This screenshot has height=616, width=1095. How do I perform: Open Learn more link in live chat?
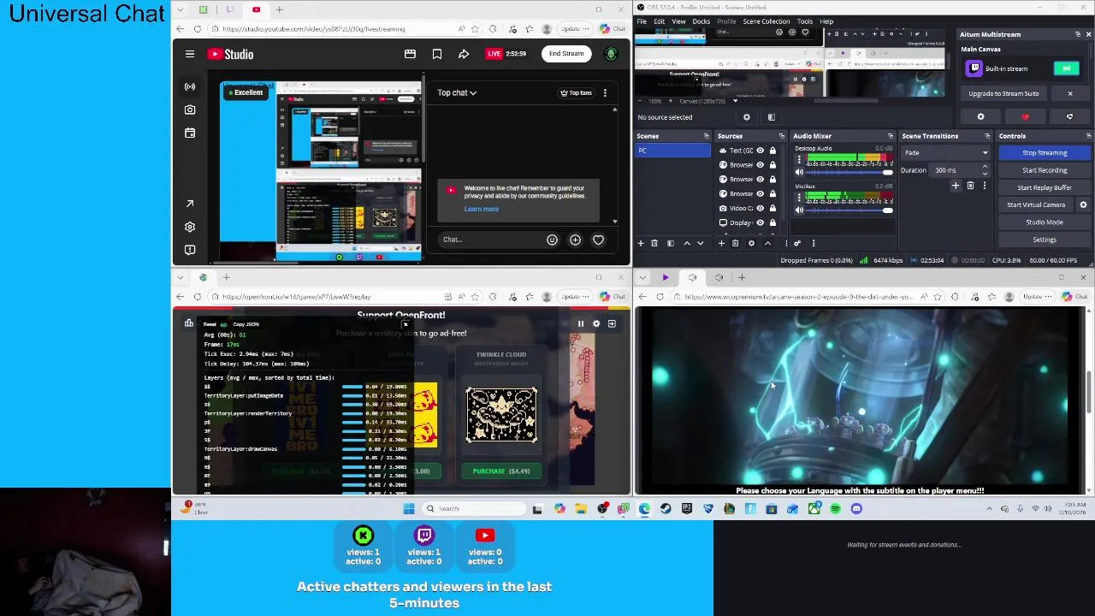pos(482,209)
